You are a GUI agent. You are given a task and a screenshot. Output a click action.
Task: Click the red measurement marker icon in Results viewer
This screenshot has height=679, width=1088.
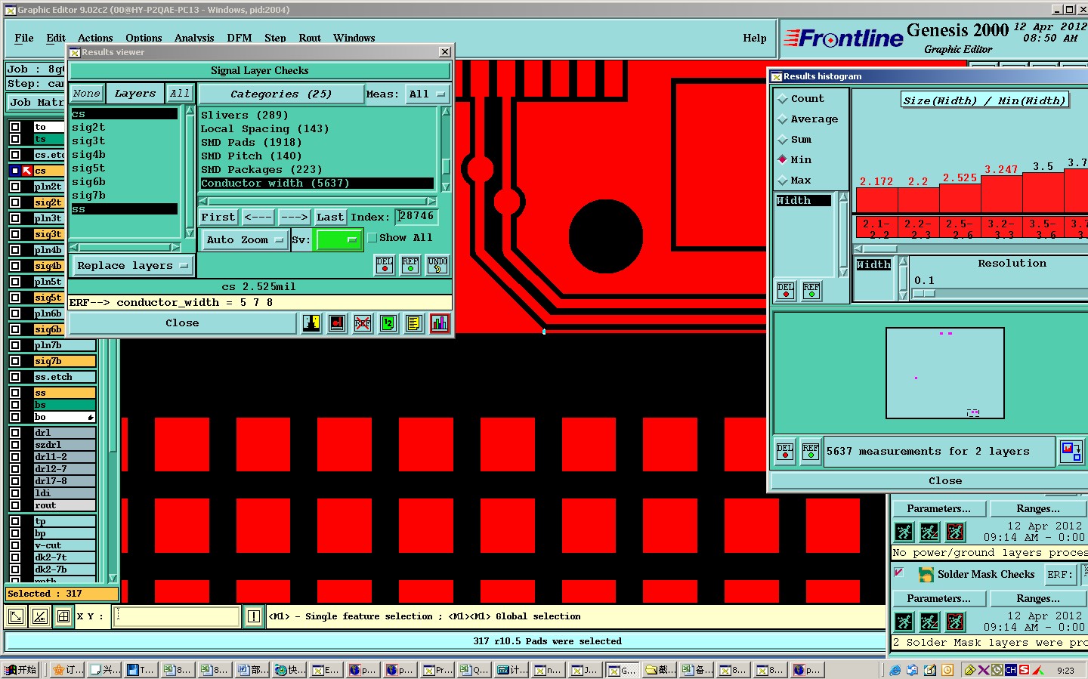(x=337, y=323)
